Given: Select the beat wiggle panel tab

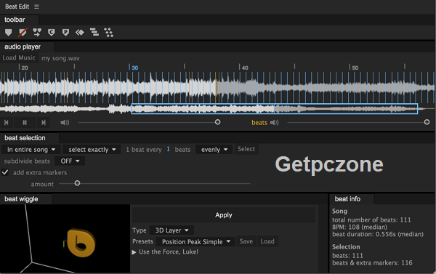Looking at the screenshot, I should pyautogui.click(x=21, y=199).
